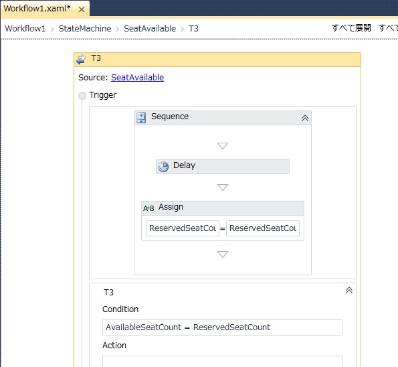The image size is (398, 367).
Task: Click the Assign value expression field
Action: pyautogui.click(x=263, y=228)
